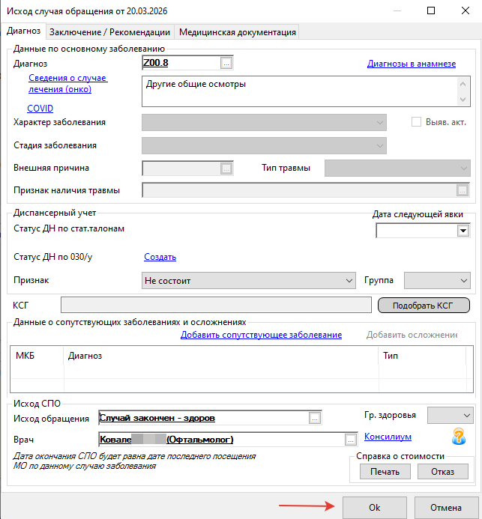The height and width of the screenshot is (519, 482).
Task: Open ellipsis picker for Исход обращения field
Action: (315, 418)
